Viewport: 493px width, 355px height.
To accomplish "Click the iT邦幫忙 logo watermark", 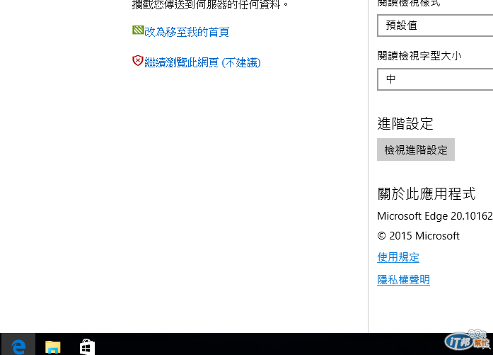I will coord(468,340).
